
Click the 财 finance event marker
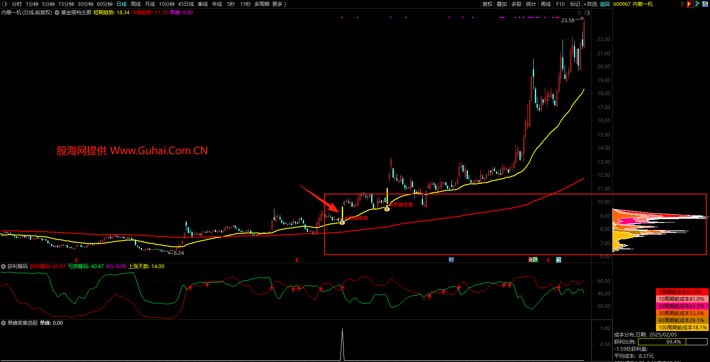pyautogui.click(x=451, y=260)
